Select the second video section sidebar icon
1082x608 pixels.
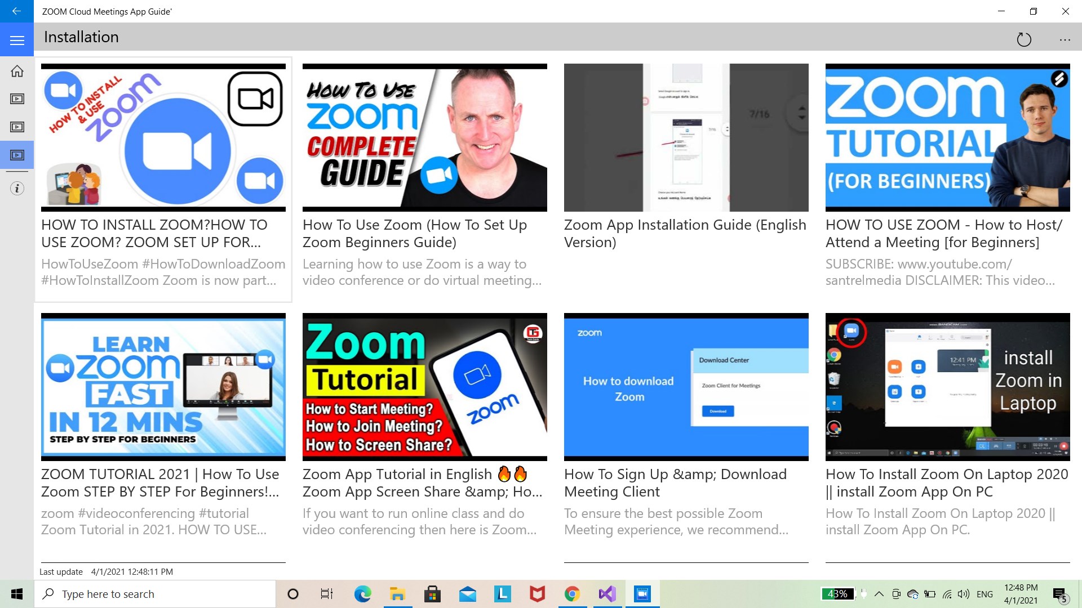coord(17,127)
